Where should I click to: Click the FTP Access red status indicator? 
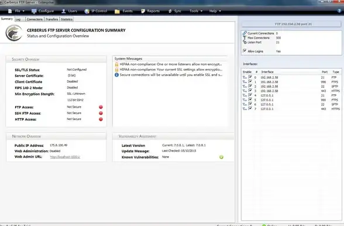(x=101, y=107)
